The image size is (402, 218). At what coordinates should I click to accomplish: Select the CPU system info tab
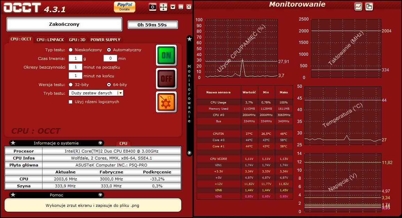point(123,143)
